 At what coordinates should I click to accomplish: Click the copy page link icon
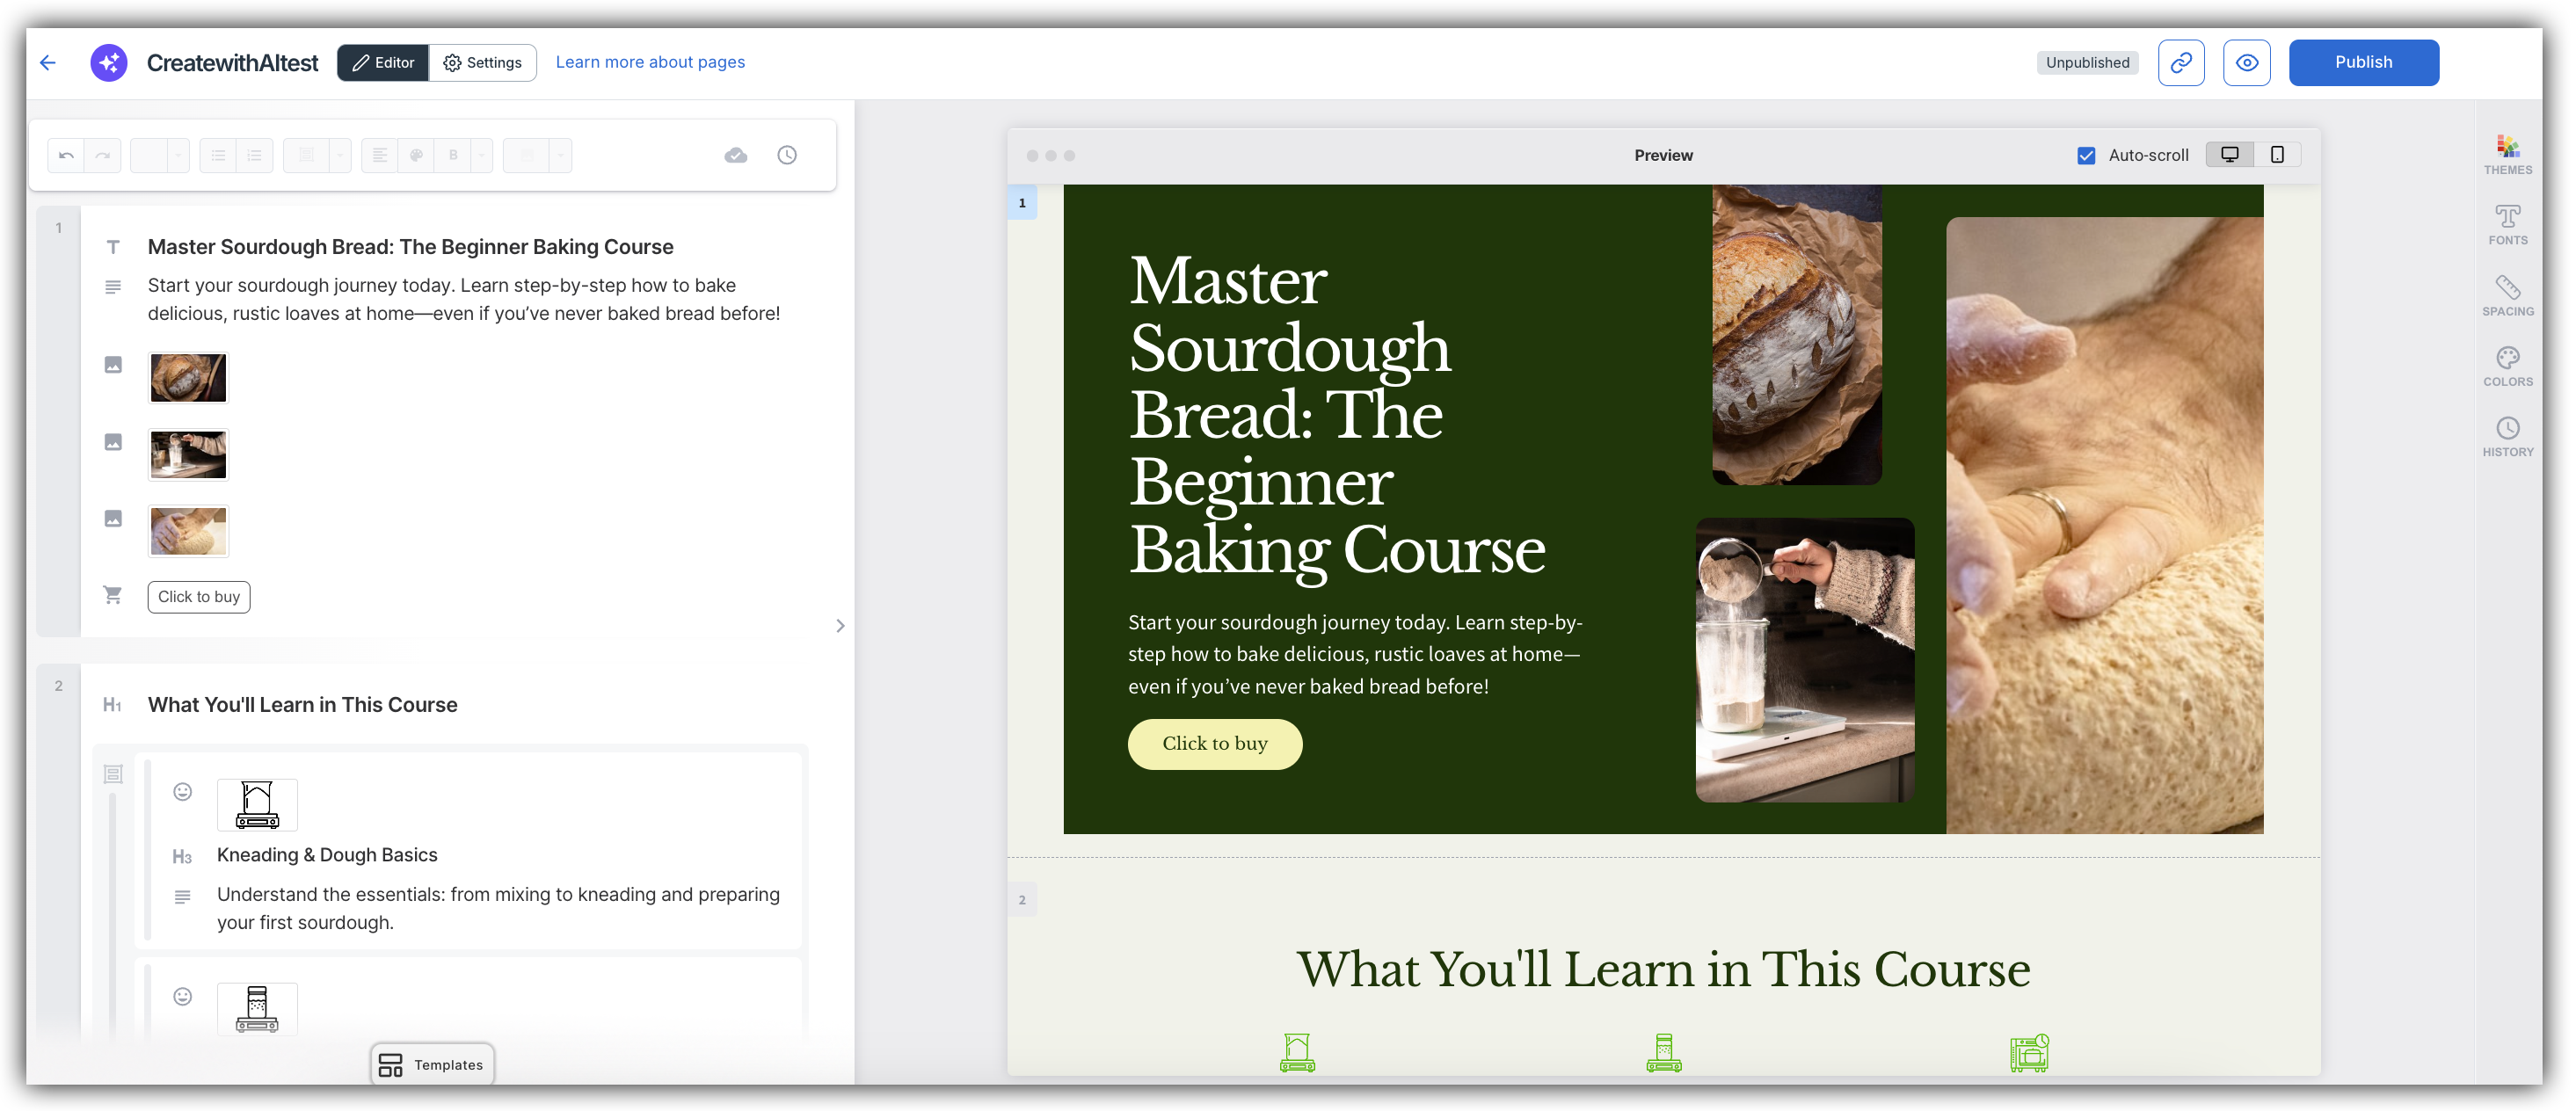tap(2181, 62)
